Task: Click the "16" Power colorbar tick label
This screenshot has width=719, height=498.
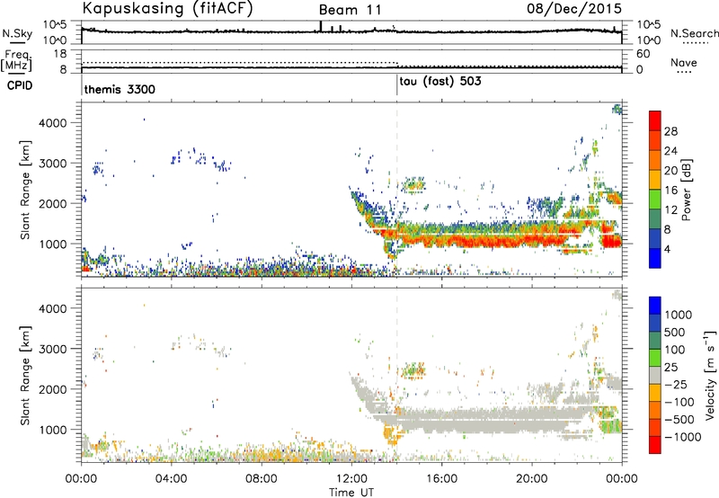Action: (x=670, y=191)
